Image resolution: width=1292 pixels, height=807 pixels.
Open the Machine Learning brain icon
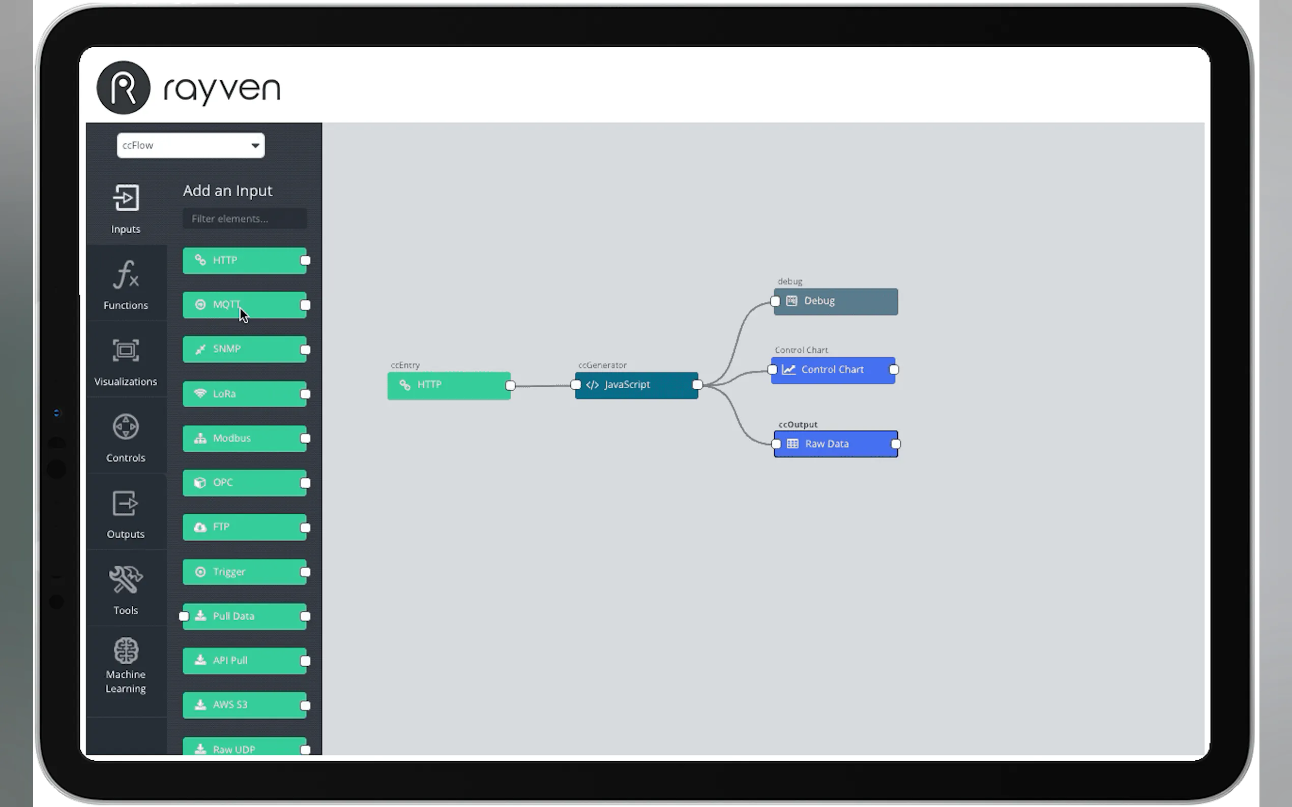[126, 650]
